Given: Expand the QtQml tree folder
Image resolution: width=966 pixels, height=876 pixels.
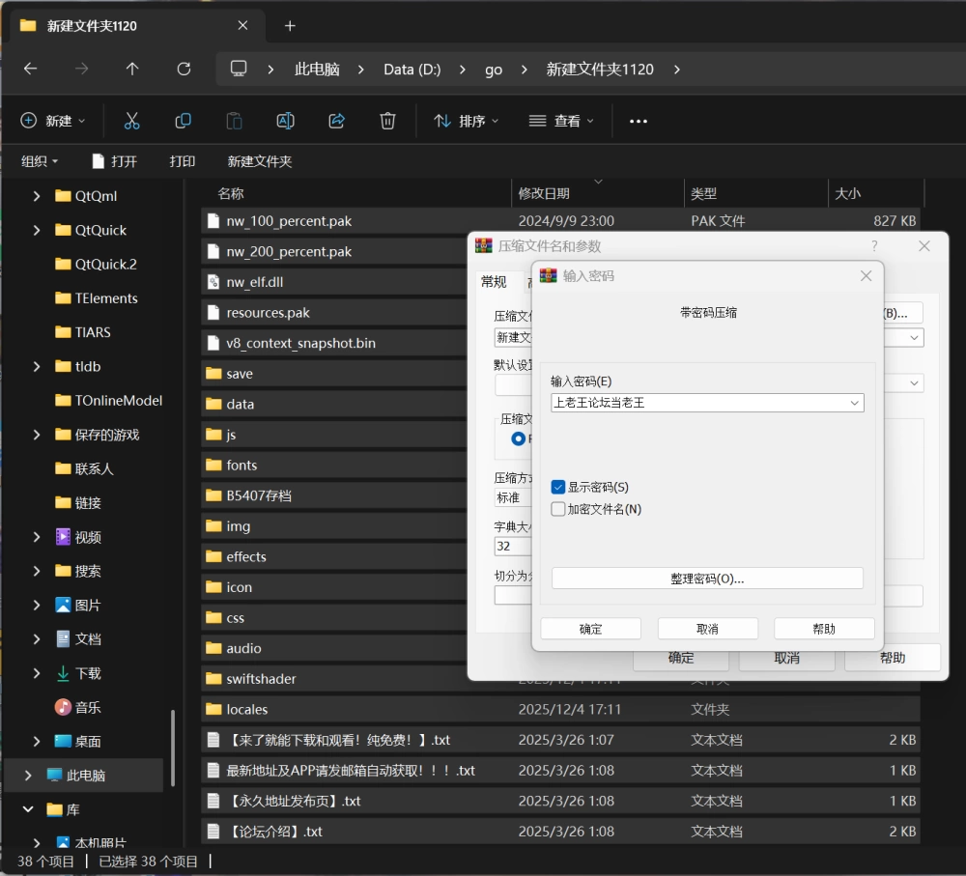Looking at the screenshot, I should (37, 196).
